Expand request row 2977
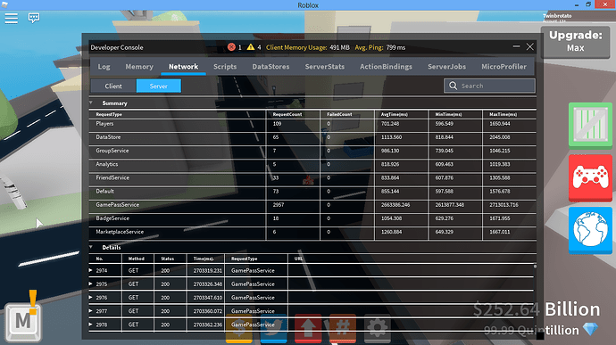Viewport: 616px width, 345px height. [x=91, y=311]
